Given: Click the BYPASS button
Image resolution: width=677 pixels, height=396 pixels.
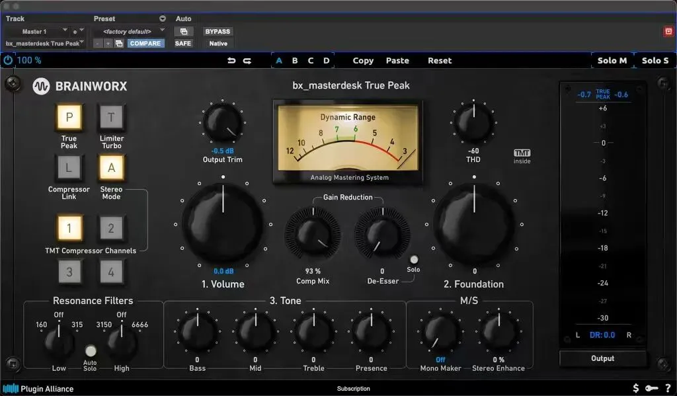Looking at the screenshot, I should 218,32.
